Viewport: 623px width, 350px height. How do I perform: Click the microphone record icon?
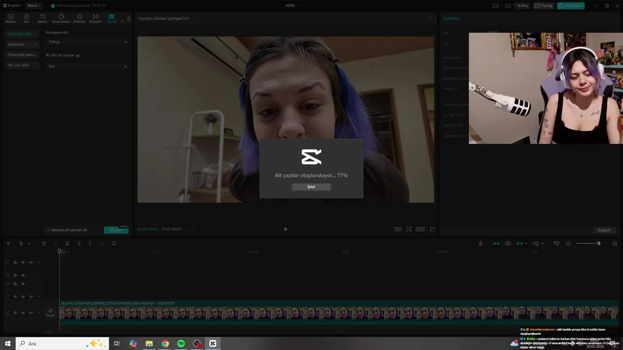click(x=480, y=243)
